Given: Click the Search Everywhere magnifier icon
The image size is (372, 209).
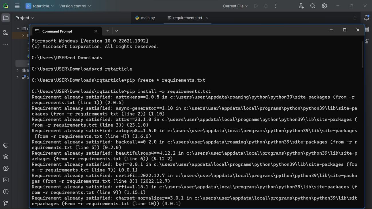Looking at the screenshot, I should pyautogui.click(x=313, y=6).
